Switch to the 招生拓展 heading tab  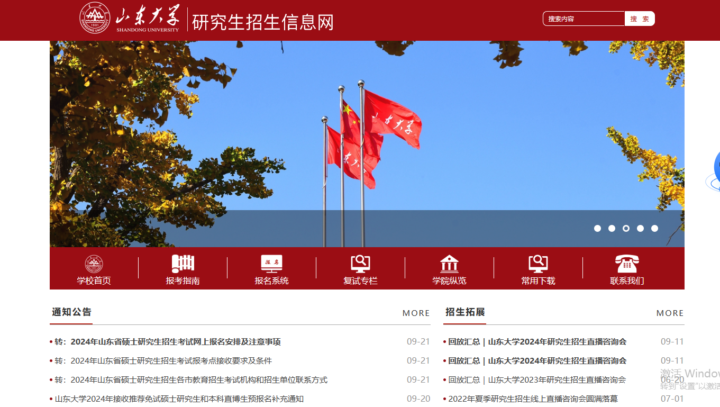[x=465, y=312]
